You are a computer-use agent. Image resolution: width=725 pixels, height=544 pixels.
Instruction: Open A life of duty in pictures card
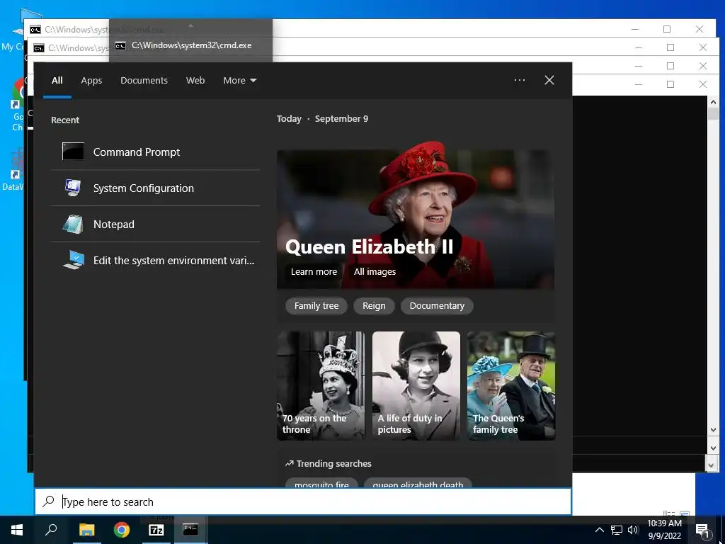pyautogui.click(x=416, y=385)
